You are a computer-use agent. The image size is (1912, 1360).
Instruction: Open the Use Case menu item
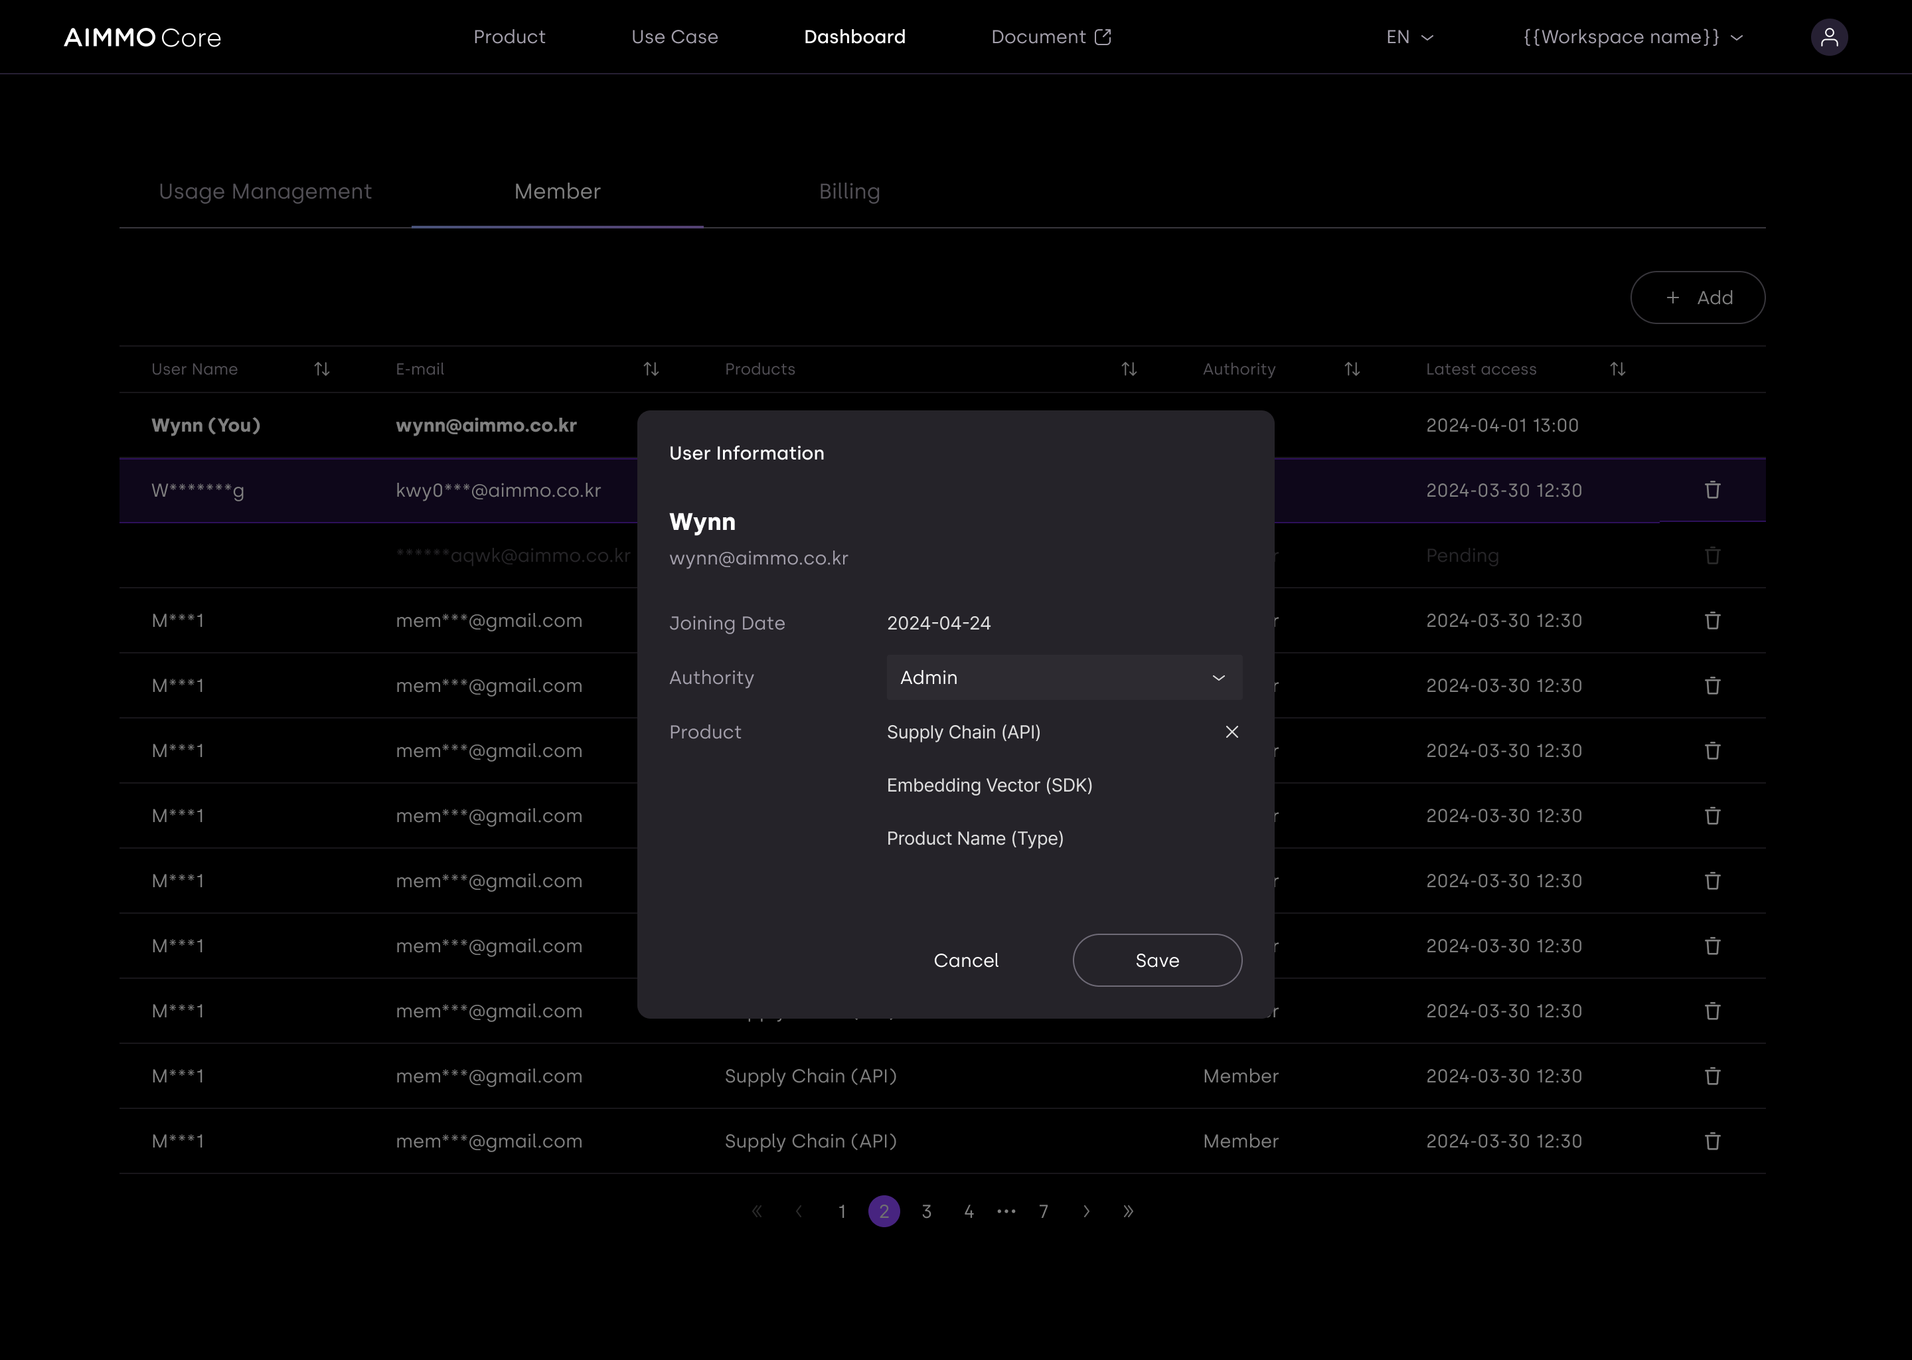tap(674, 37)
